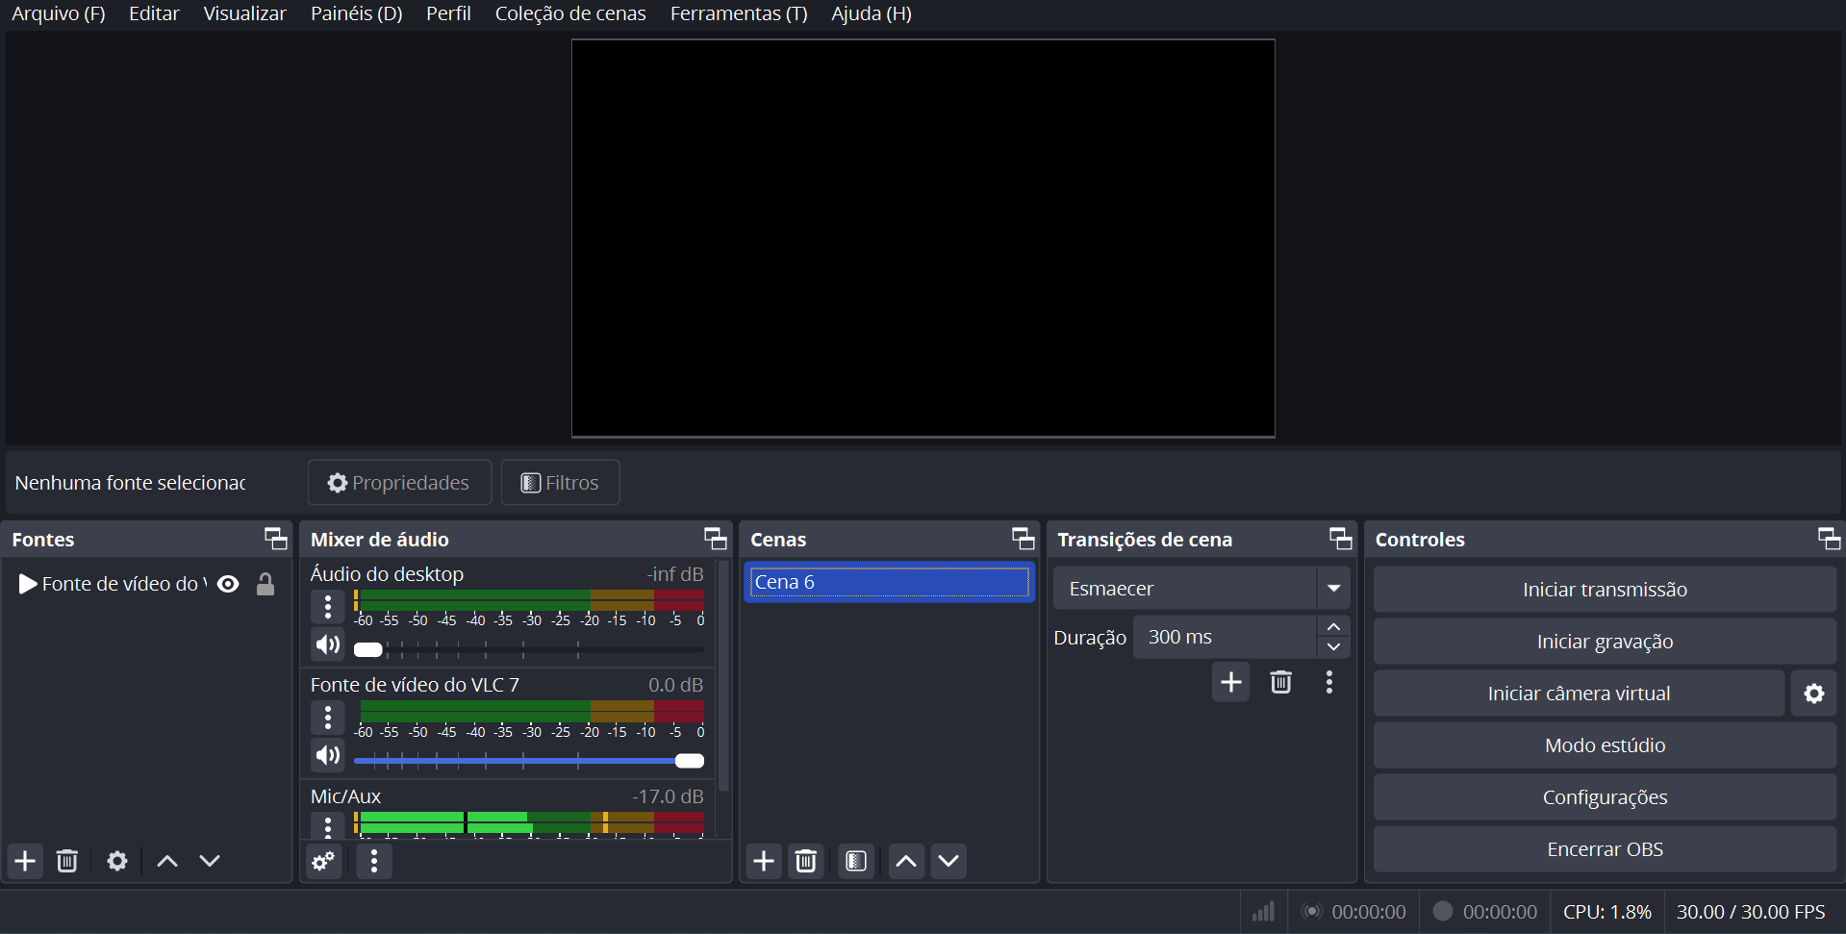Screen dimensions: 1846x934
Task: Move scene up in Cenas panel
Action: coord(906,861)
